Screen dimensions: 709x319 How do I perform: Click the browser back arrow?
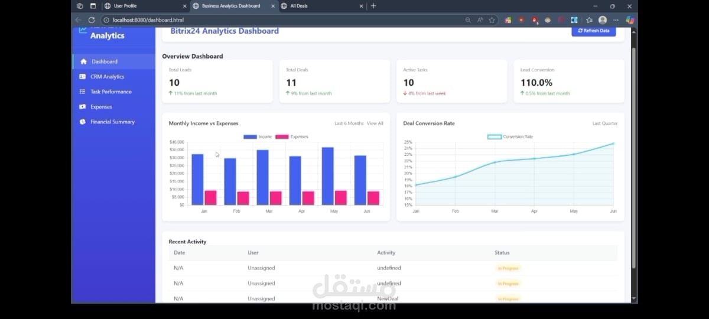point(79,20)
